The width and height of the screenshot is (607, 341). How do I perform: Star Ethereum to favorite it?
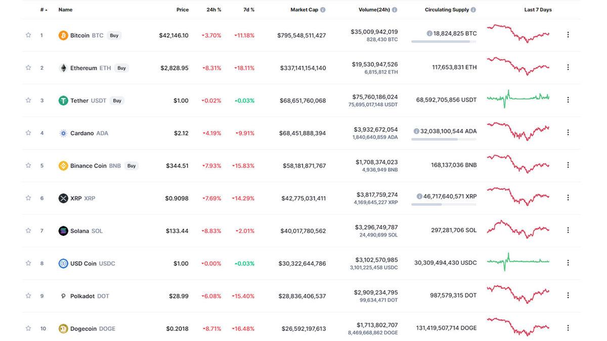pos(28,67)
